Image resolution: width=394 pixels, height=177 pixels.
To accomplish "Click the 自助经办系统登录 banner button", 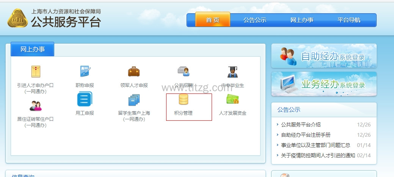I will (324, 56).
